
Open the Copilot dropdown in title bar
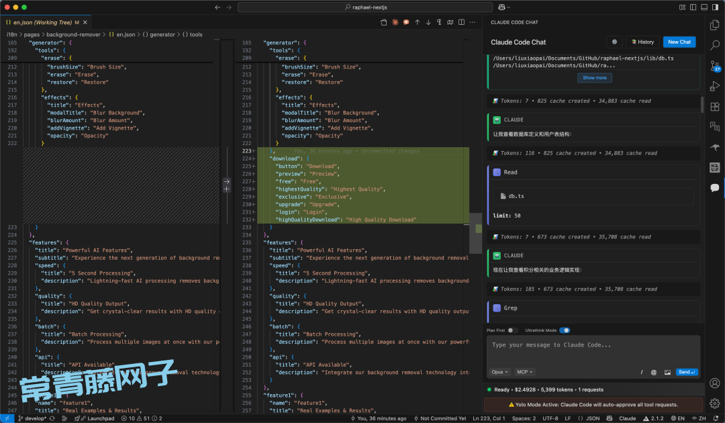click(x=504, y=7)
